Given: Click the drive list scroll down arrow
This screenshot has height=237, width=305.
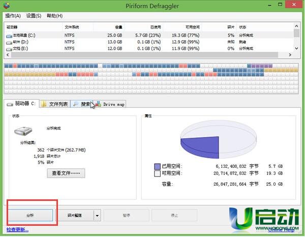Looking at the screenshot, I should click(x=296, y=48).
